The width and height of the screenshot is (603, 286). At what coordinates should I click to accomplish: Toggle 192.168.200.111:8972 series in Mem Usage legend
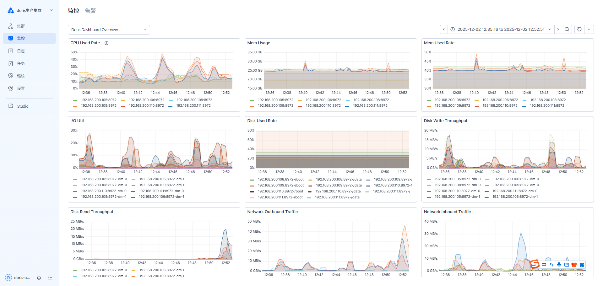(370, 105)
